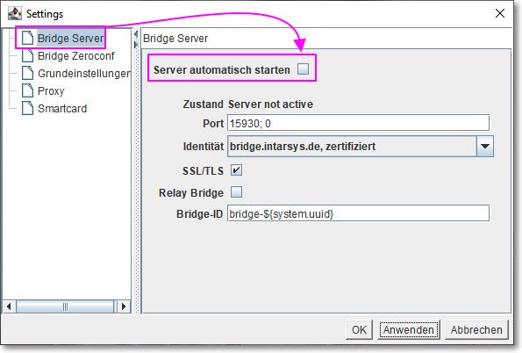
Task: Enable the Relay Bridge checkbox
Action: click(236, 192)
